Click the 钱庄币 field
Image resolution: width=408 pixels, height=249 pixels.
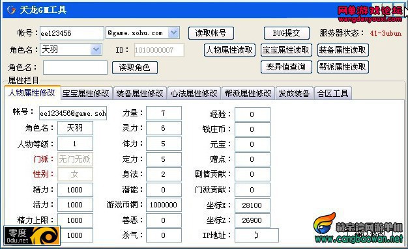coord(252,129)
